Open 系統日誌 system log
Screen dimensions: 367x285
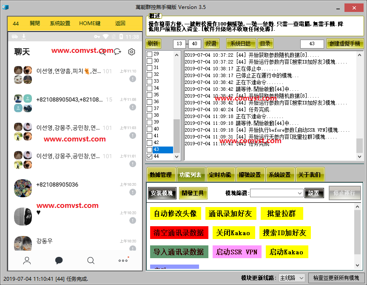[241, 43]
